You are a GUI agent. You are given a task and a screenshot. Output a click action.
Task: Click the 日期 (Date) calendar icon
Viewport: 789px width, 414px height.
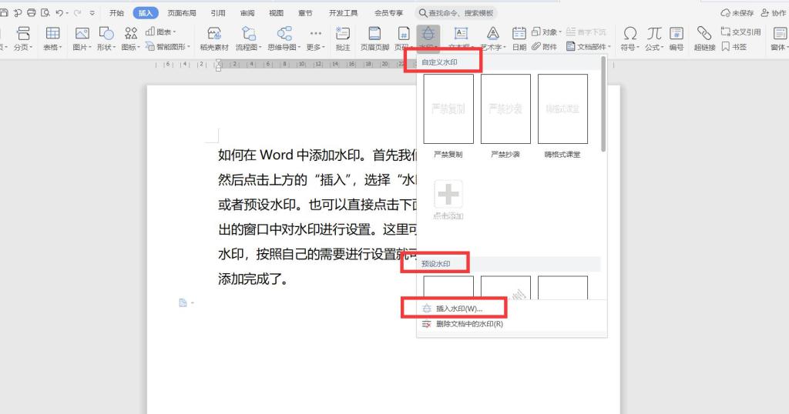pos(519,33)
